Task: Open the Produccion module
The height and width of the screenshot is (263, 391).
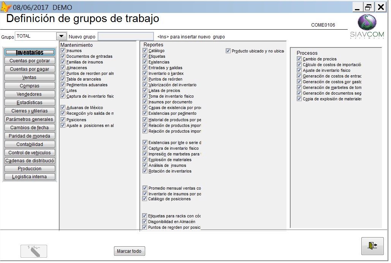Action: (x=30, y=169)
